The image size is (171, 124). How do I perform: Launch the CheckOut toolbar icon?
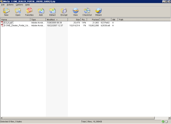pyautogui.click(x=87, y=12)
